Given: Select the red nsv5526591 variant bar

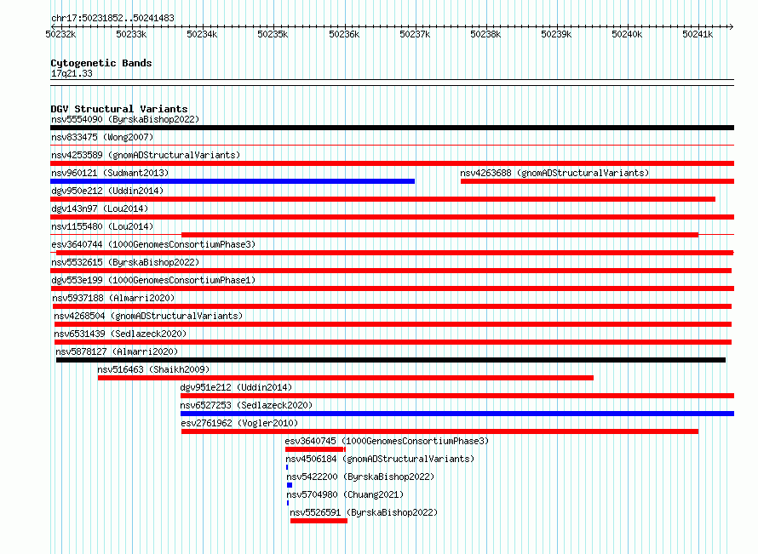Looking at the screenshot, I should point(319,521).
